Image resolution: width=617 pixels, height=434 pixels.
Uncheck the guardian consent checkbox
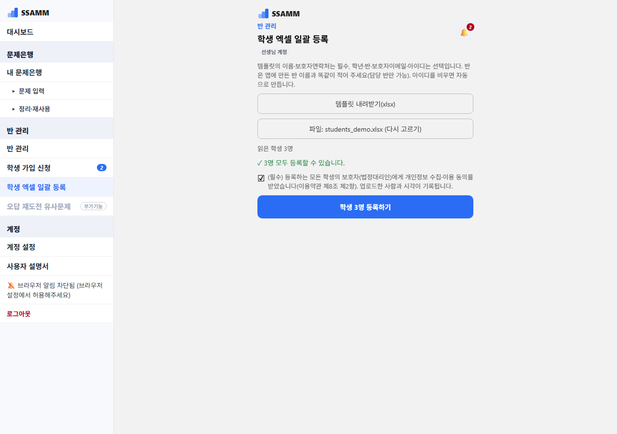261,178
